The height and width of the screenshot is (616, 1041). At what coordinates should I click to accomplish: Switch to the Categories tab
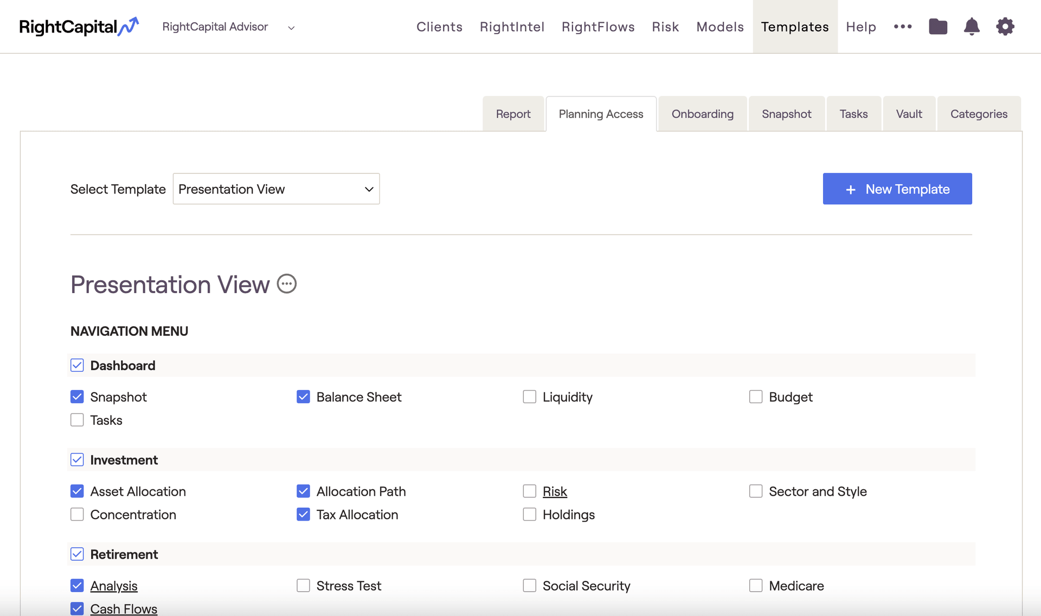979,114
